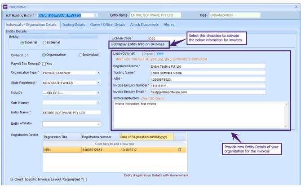Expand the Organization Type dropdown
This screenshot has height=188, width=301.
tap(98, 73)
